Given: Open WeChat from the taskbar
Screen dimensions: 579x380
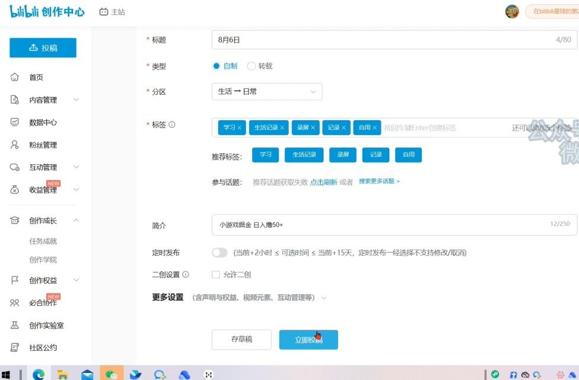Looking at the screenshot, I should tap(111, 373).
